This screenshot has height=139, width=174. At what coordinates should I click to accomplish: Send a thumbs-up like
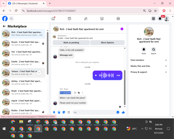tap(123, 112)
